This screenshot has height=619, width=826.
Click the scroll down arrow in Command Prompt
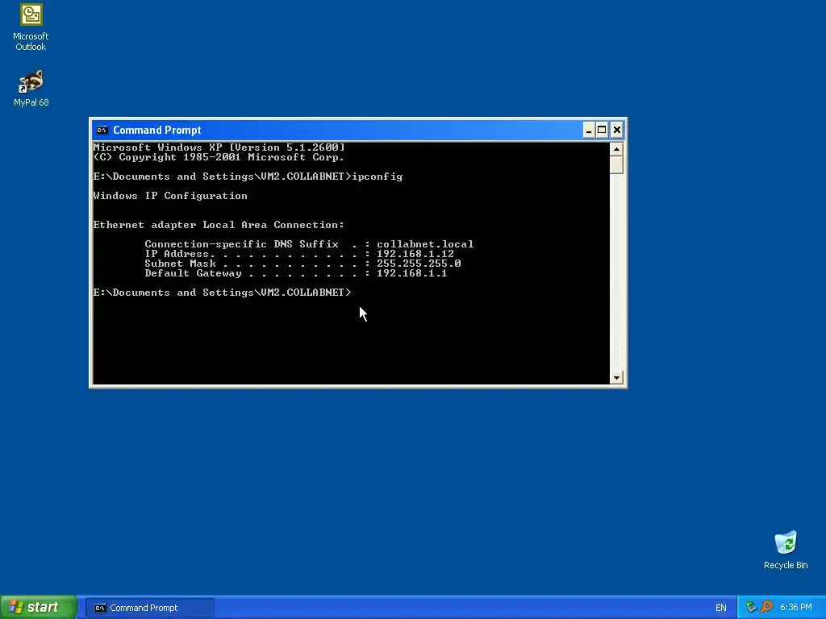click(x=616, y=377)
